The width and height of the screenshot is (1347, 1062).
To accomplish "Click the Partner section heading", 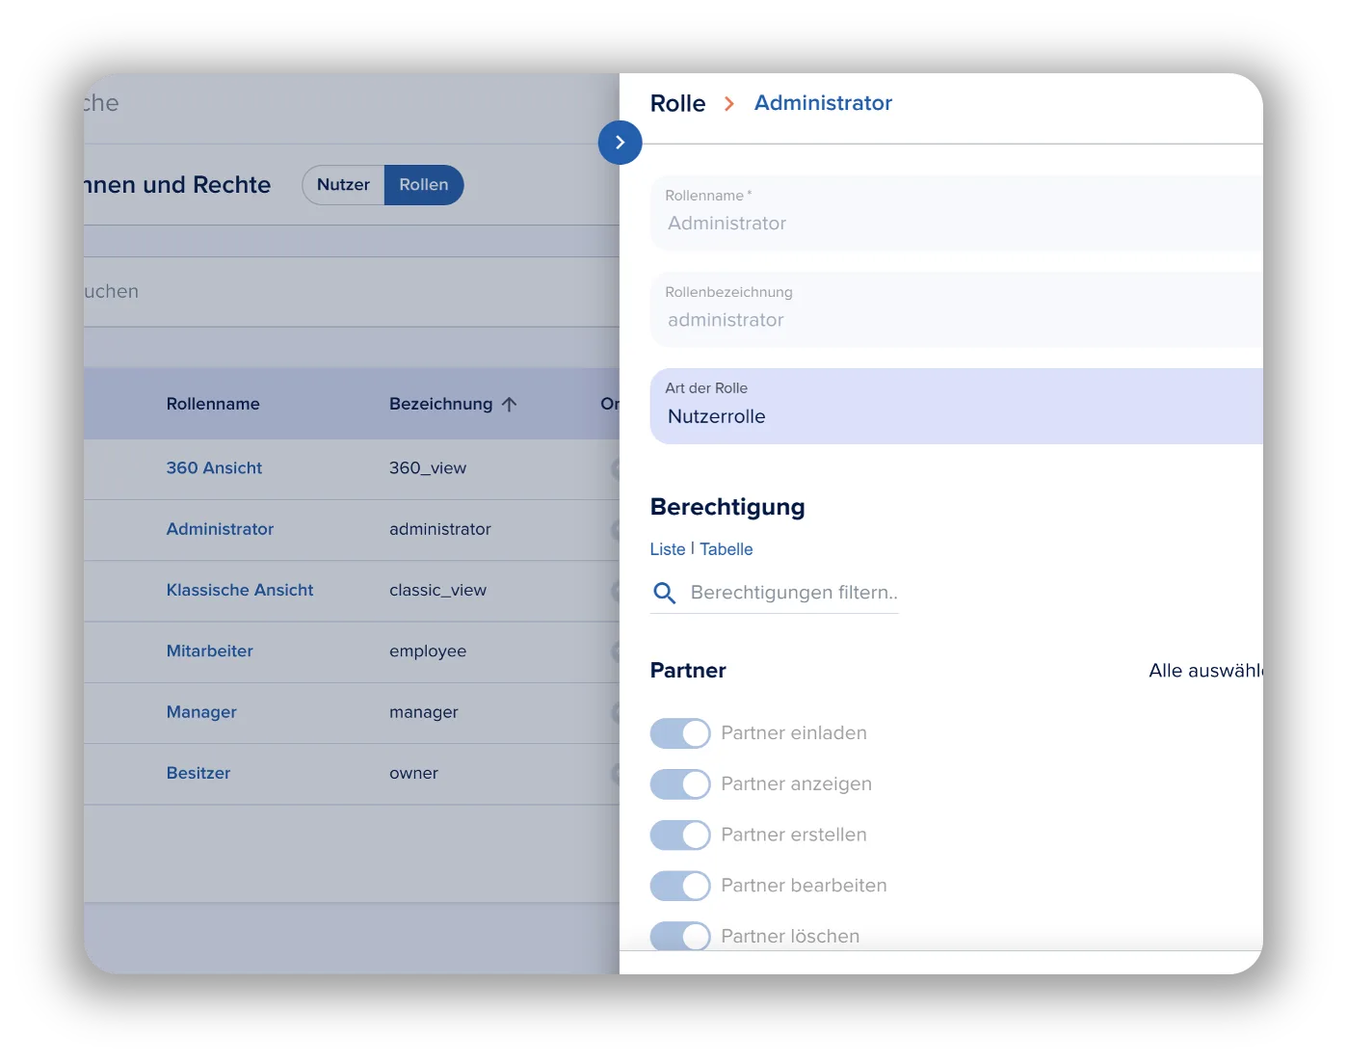I will (x=688, y=671).
